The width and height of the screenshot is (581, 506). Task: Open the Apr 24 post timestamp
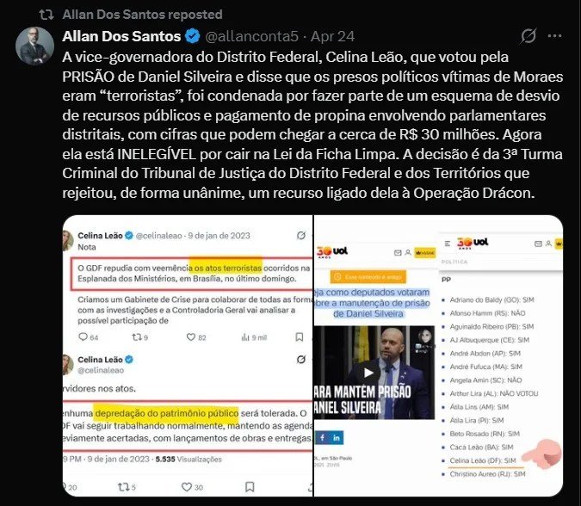point(332,36)
